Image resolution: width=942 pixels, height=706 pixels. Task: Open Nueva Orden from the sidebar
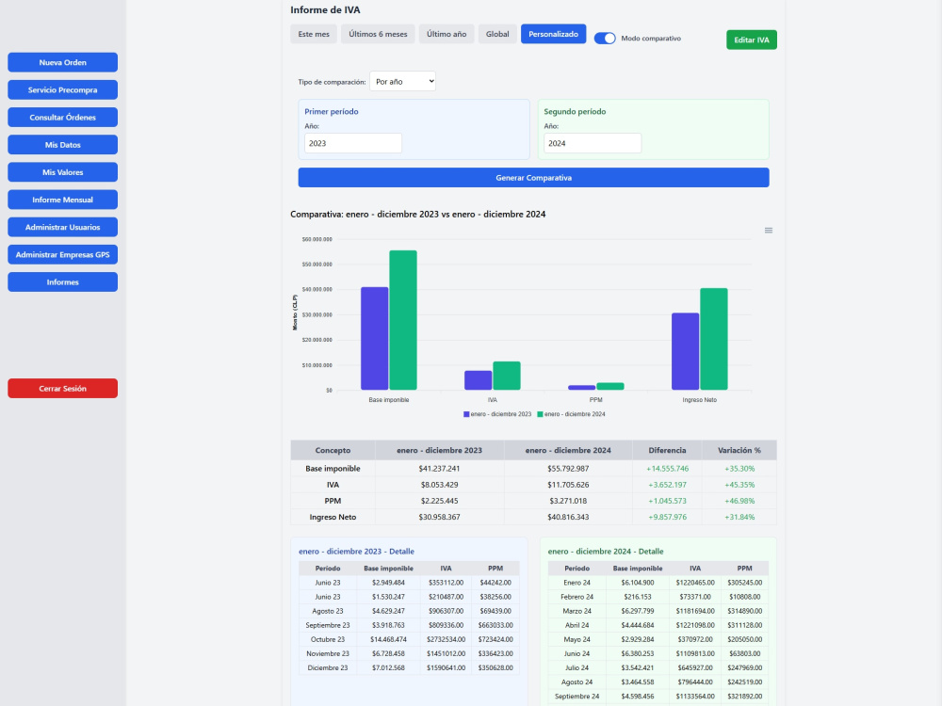[62, 62]
